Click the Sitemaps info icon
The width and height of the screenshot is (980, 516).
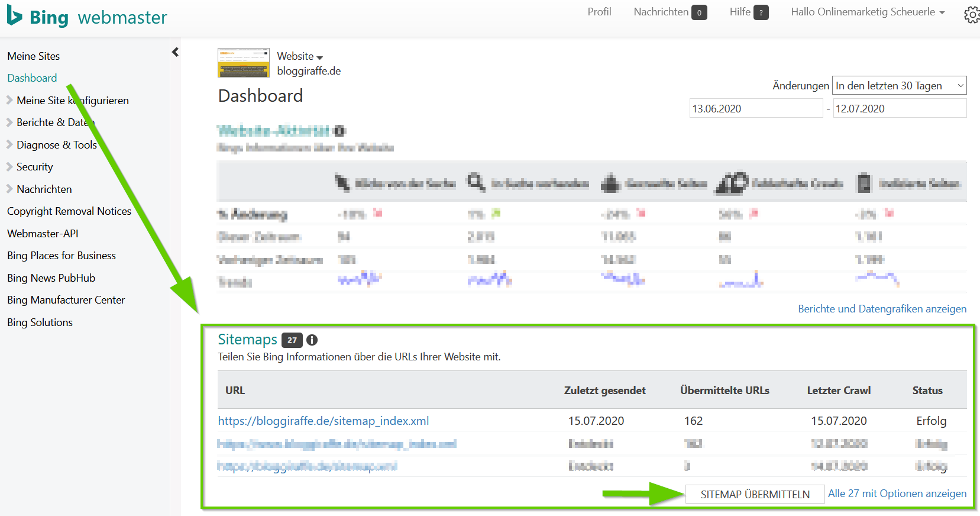[x=312, y=340]
